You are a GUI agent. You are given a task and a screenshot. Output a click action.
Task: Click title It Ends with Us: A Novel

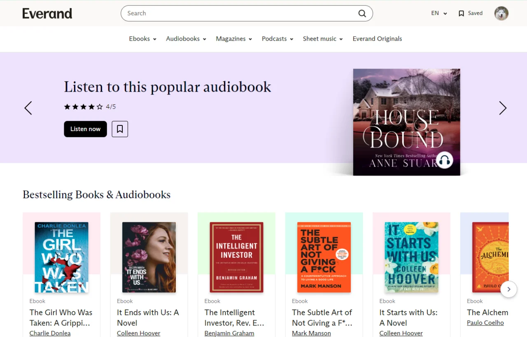148,318
